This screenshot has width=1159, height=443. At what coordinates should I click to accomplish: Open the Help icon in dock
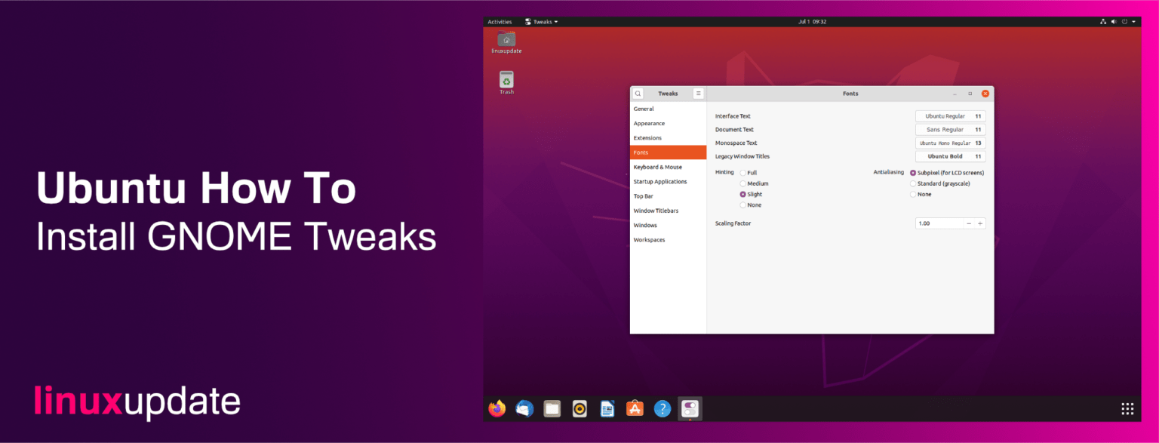pyautogui.click(x=662, y=409)
